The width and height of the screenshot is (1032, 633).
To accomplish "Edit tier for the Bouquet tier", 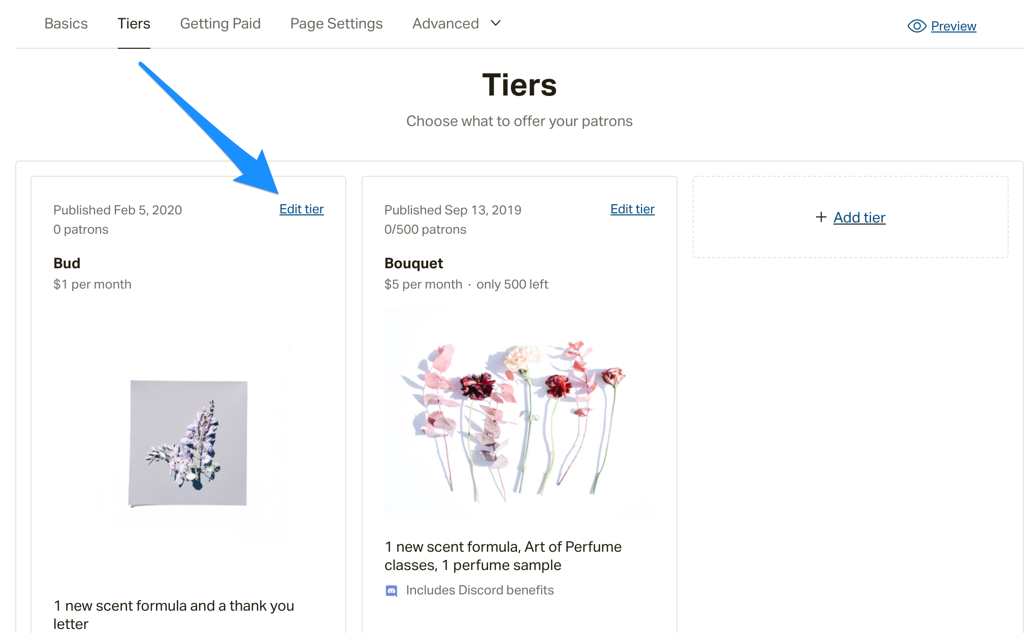I will [x=632, y=209].
